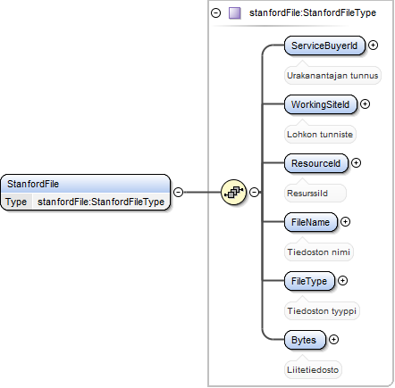The image size is (395, 388).
Task: Click the Type value stanfordFile:StanfordFileType
Action: coord(101,202)
